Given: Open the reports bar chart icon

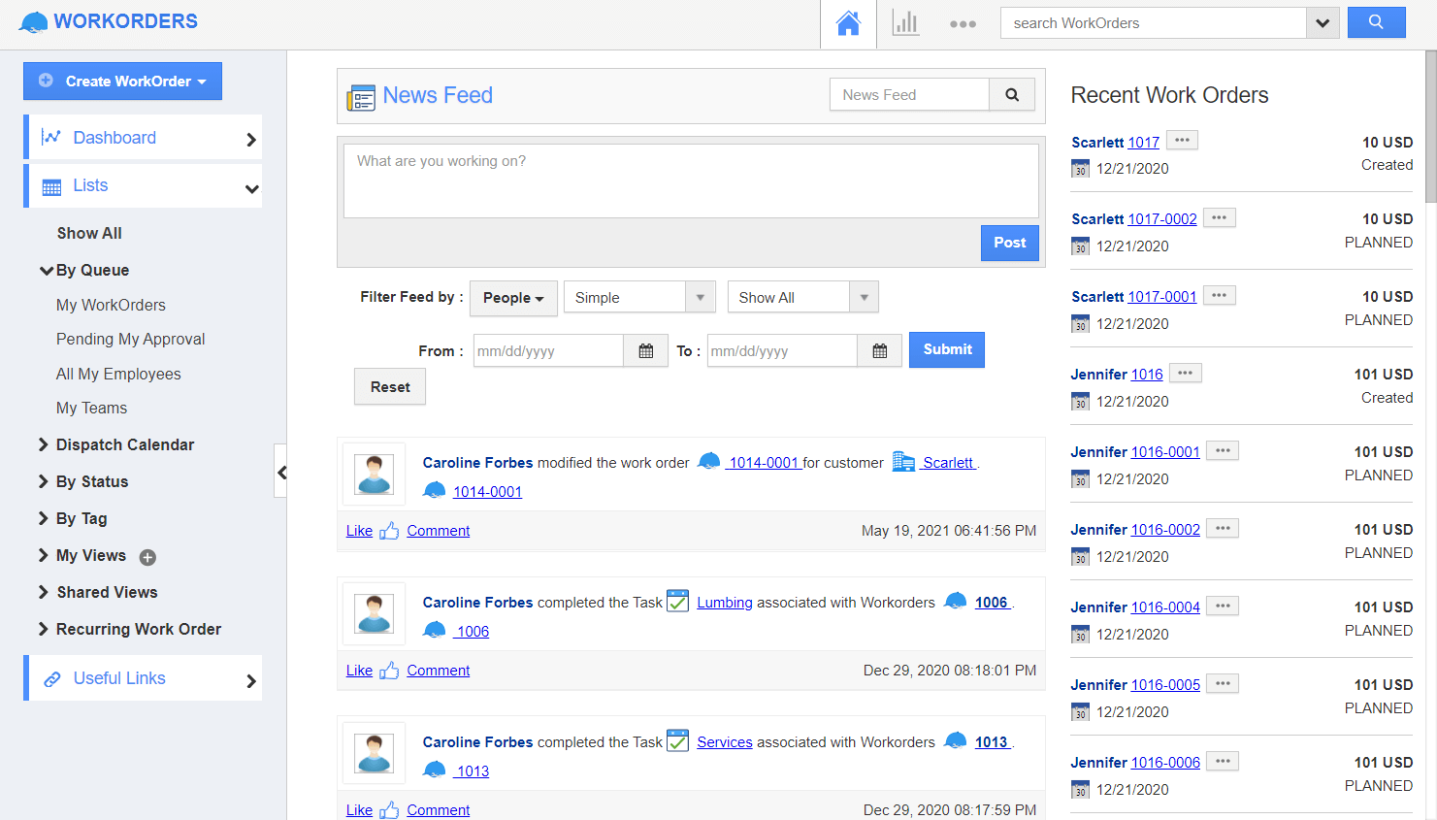Looking at the screenshot, I should pos(905,23).
